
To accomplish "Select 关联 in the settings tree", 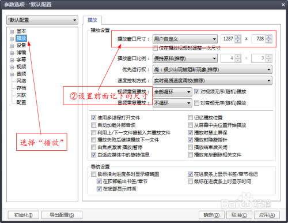I will tap(21, 95).
